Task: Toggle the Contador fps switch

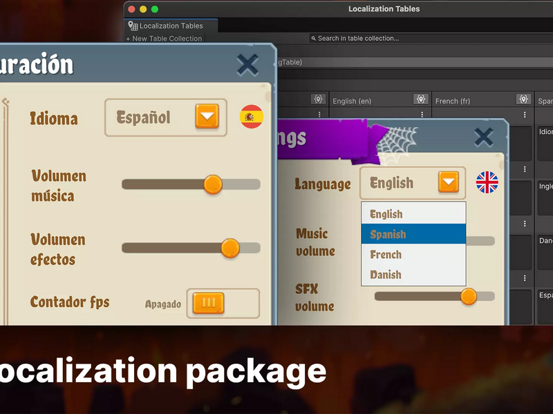Action: pos(223,303)
